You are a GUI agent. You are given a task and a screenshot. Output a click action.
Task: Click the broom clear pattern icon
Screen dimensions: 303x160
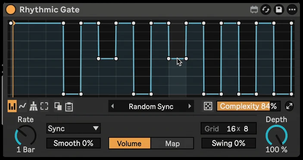pos(33,106)
